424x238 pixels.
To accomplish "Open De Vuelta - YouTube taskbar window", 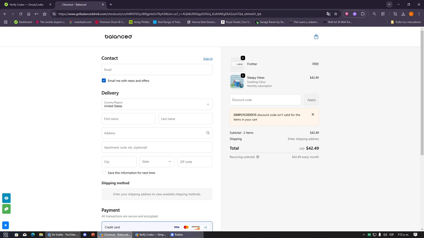I will coord(63,235).
